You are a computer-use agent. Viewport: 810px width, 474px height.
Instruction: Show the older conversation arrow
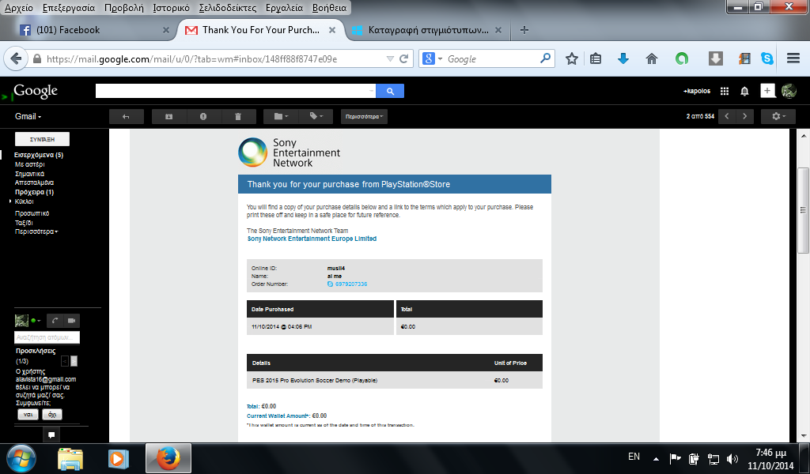click(x=744, y=116)
